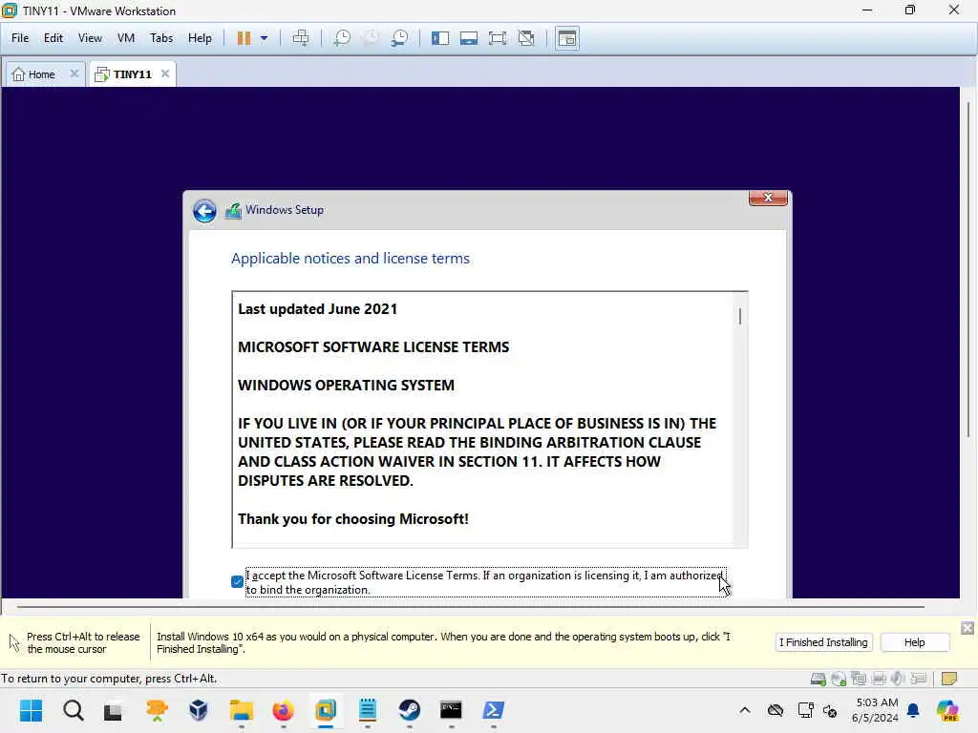Open the VM menu
978x733 pixels.
pyautogui.click(x=126, y=38)
